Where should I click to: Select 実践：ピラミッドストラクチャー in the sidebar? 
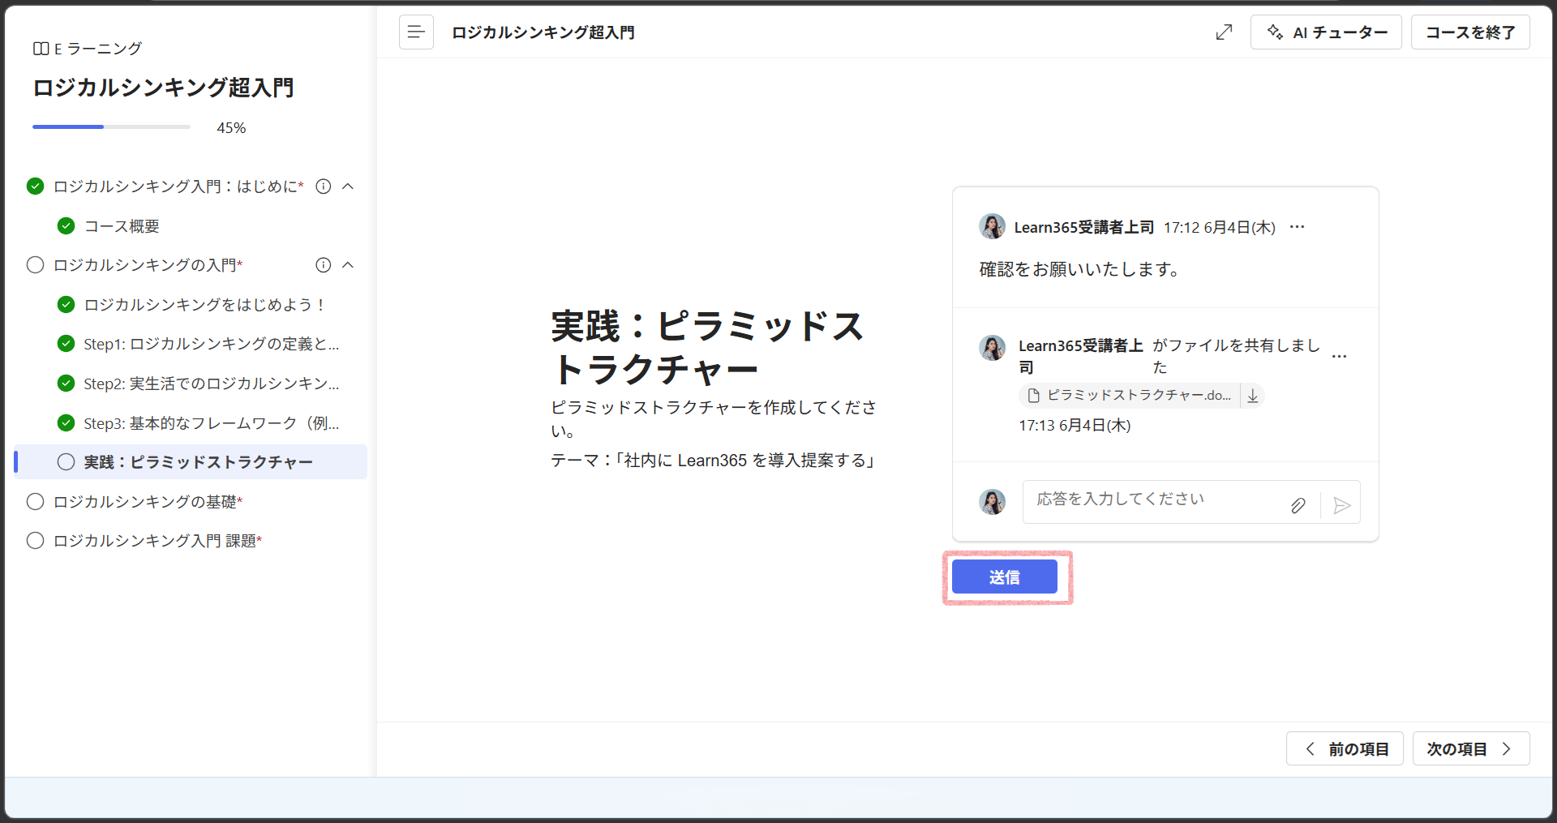coord(191,462)
